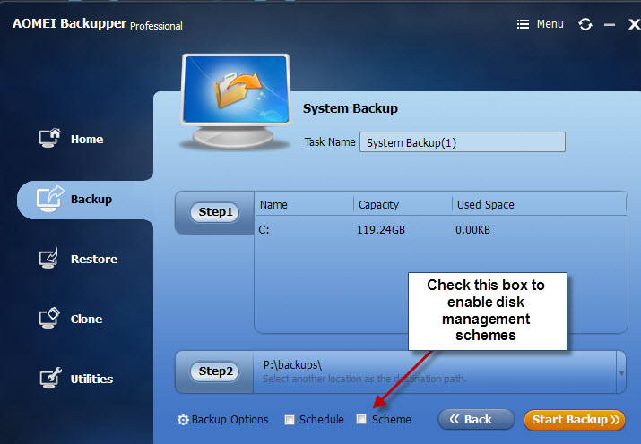The height and width of the screenshot is (444, 641).
Task: Click the Menu list icon
Action: pos(523,24)
